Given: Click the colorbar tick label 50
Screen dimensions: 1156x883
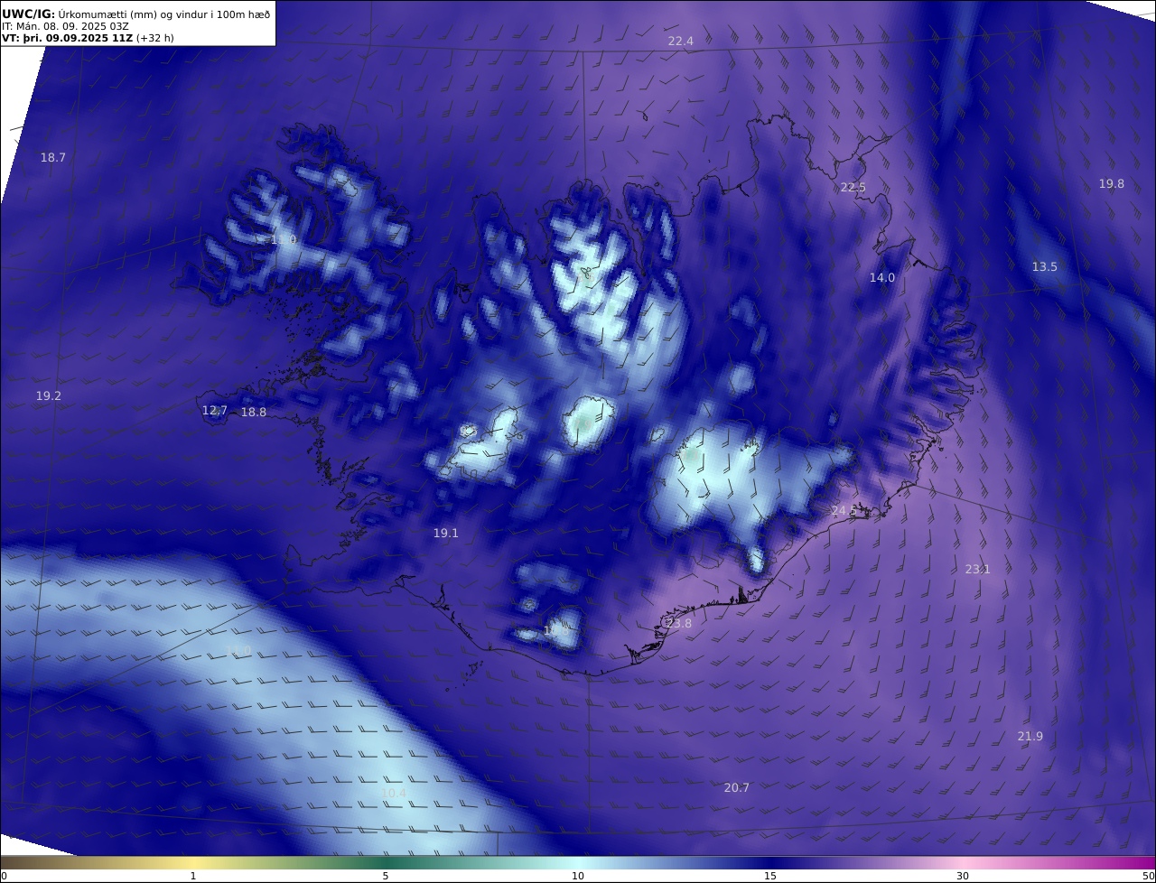Looking at the screenshot, I should click(1148, 876).
